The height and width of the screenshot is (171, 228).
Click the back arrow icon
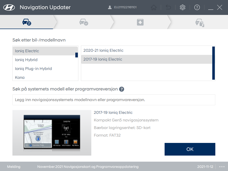[168, 7]
